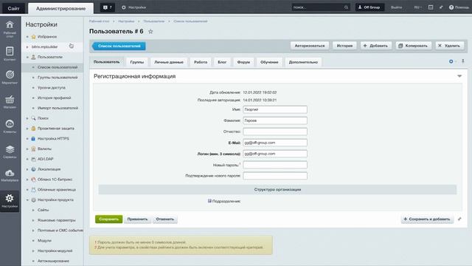This screenshot has width=472, height=266.
Task: Click the Копировать button
Action: point(413,46)
